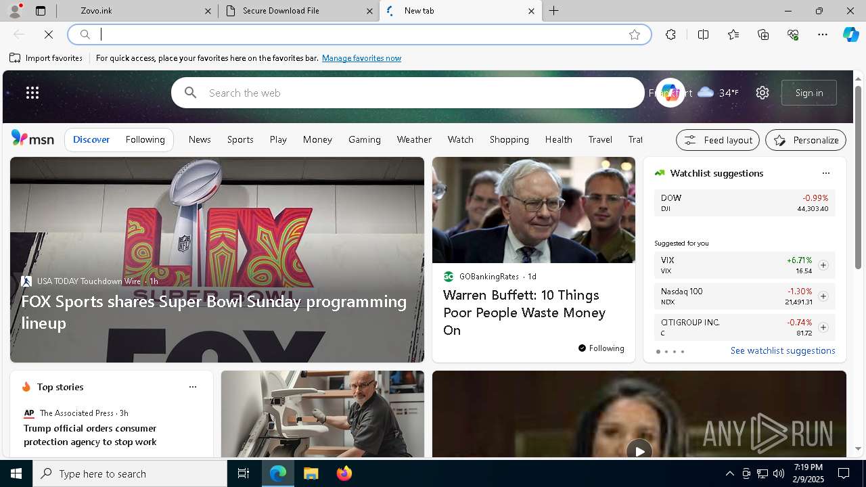Click the Import favorites button
The image size is (866, 487).
coord(46,58)
